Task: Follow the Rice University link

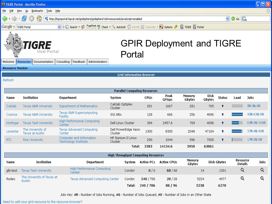Action: tap(33, 140)
